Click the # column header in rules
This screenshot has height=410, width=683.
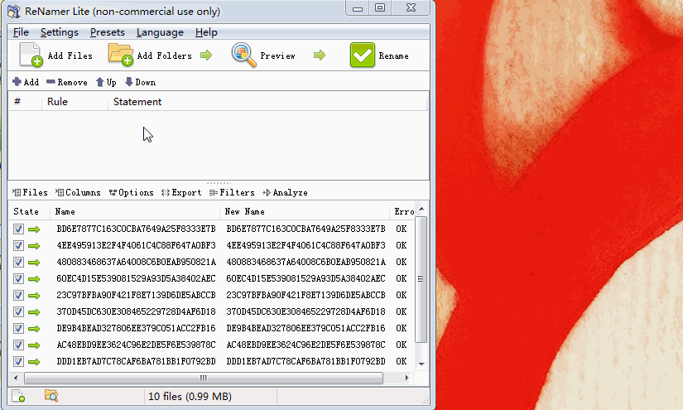click(x=26, y=102)
